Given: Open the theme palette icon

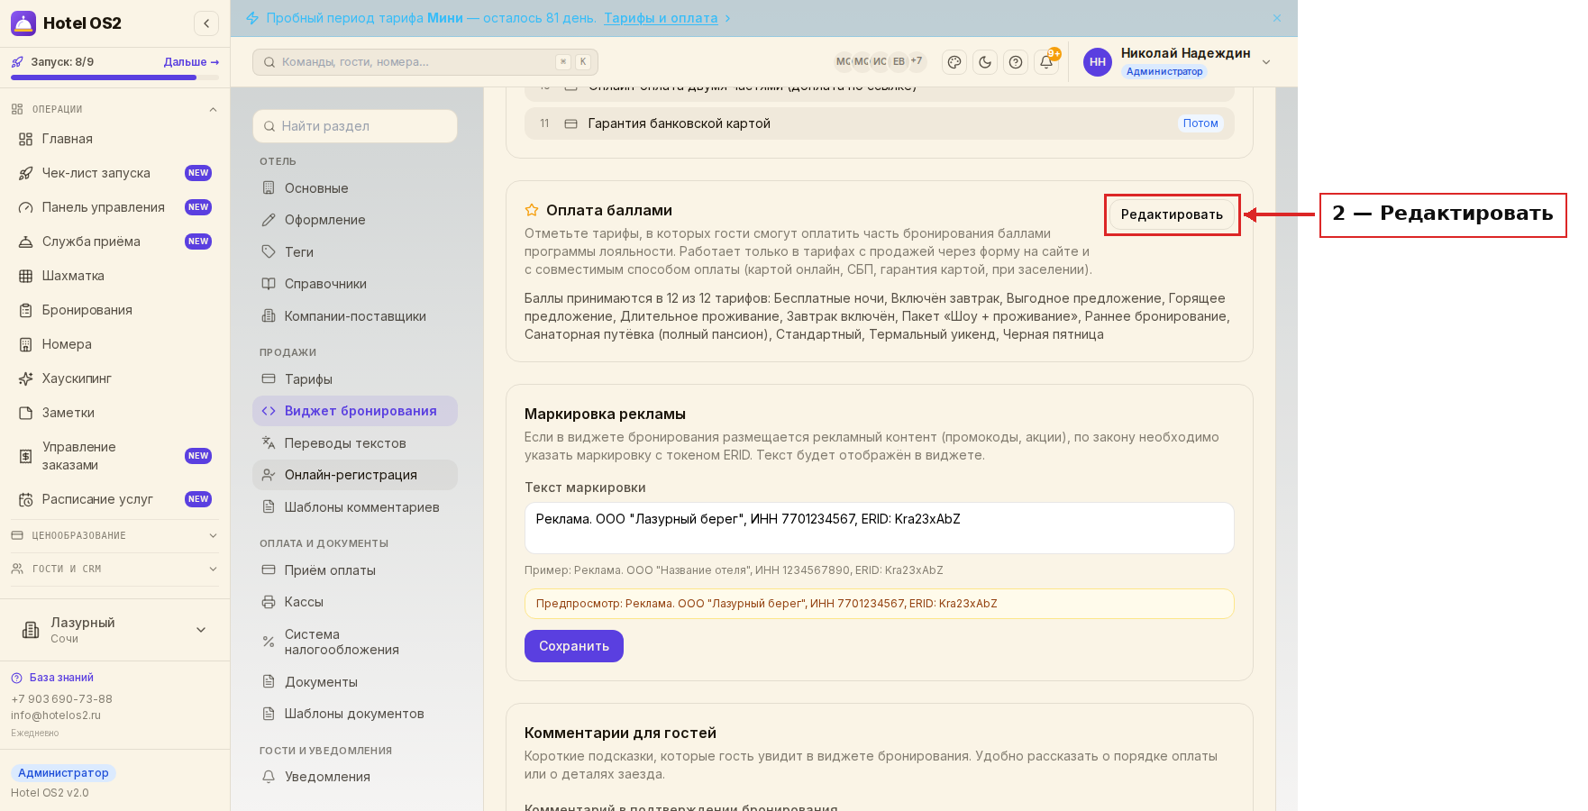Looking at the screenshot, I should point(954,62).
